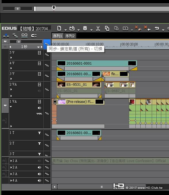Screen dimensions: 169x195
Task: Toggle sync-lock on track 2 T
Action: [x=47, y=145]
